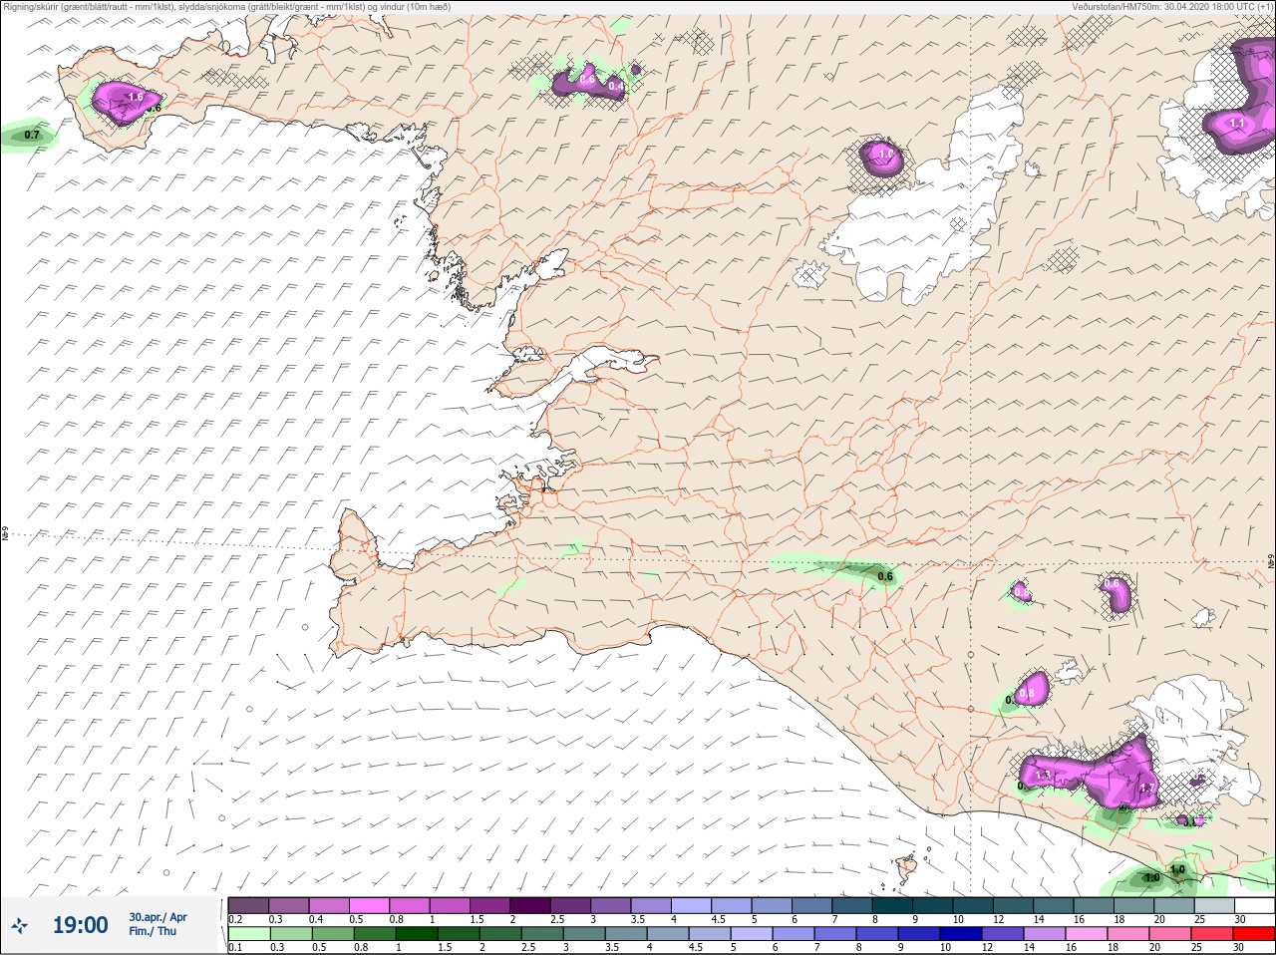Screen dimensions: 1276x955
Task: Click the 1.1 snow value at the top-right
Action: click(x=1237, y=124)
